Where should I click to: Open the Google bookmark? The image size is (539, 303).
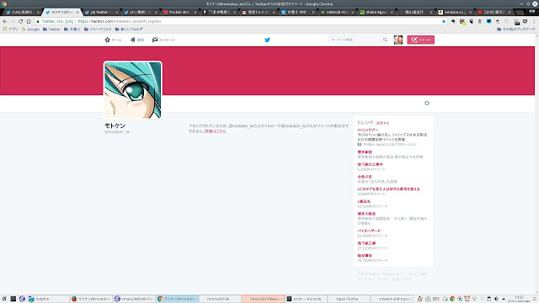tap(30, 29)
